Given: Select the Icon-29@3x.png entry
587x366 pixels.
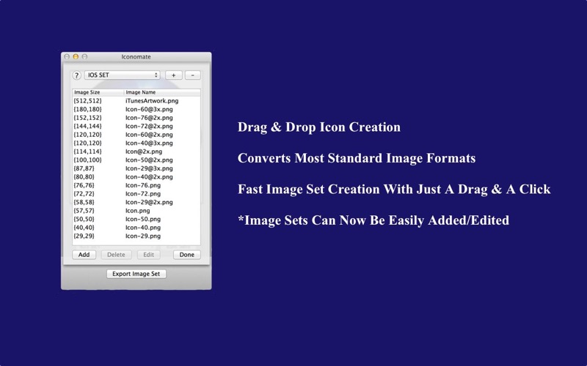Looking at the screenshot, I should pyautogui.click(x=149, y=168).
